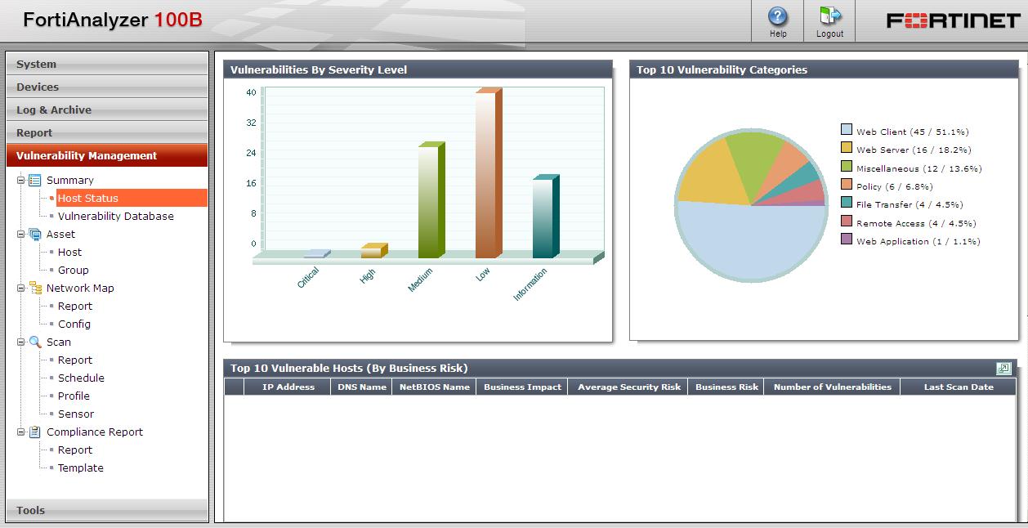Open the Devices menu section
Image resolution: width=1028 pixels, height=528 pixels.
(107, 87)
